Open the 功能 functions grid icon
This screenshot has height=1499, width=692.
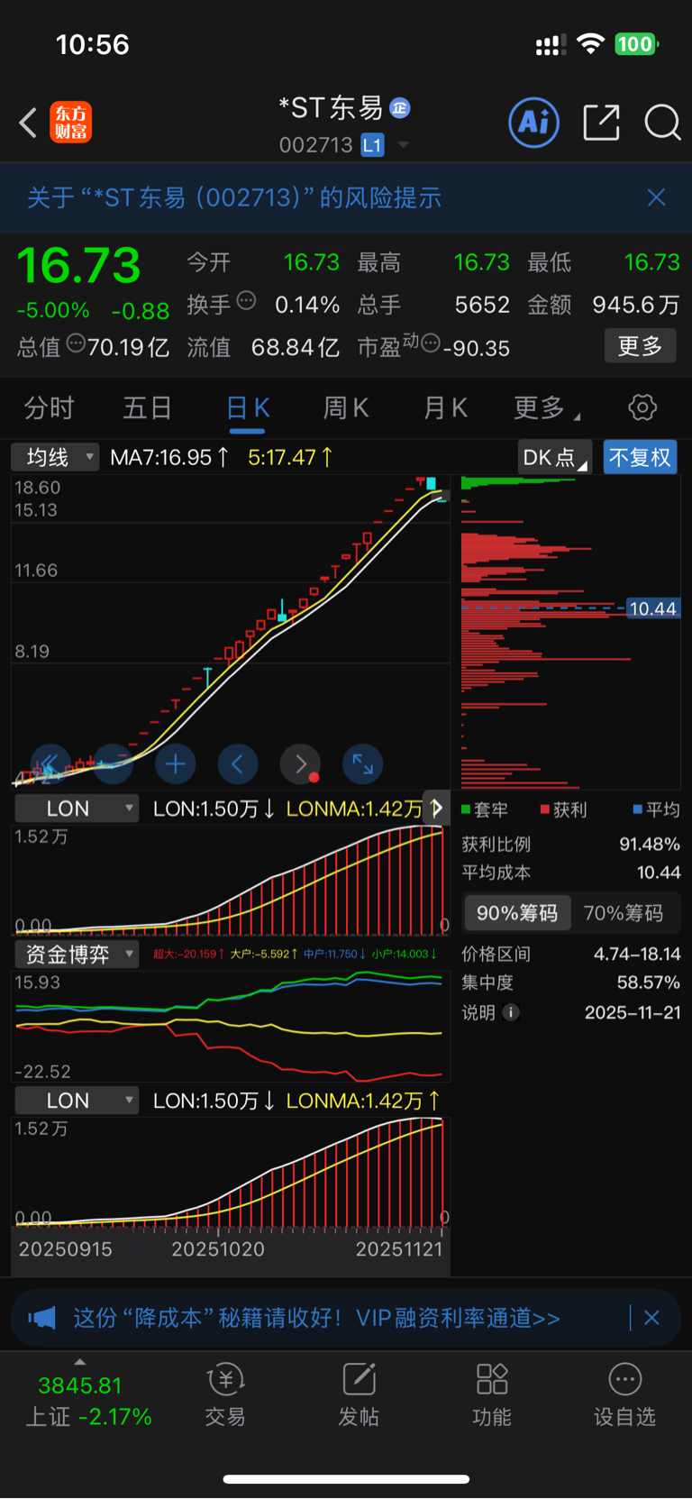pyautogui.click(x=492, y=1395)
